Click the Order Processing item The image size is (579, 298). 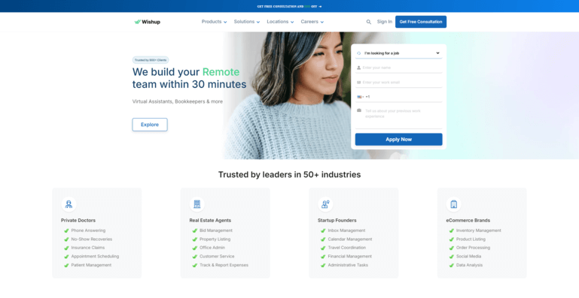tap(473, 248)
